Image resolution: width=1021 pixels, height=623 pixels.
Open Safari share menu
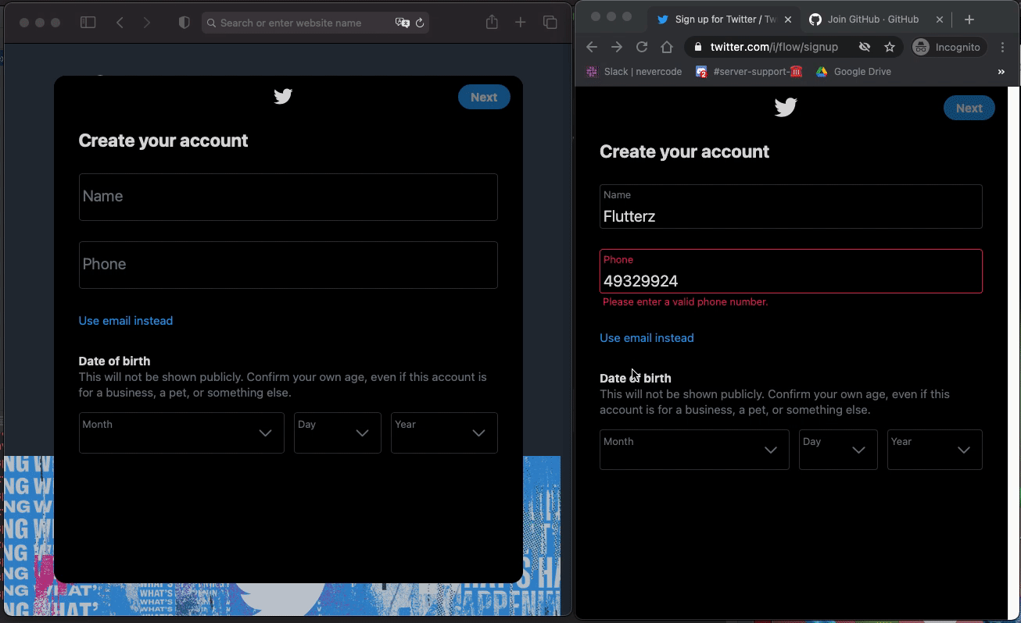492,22
